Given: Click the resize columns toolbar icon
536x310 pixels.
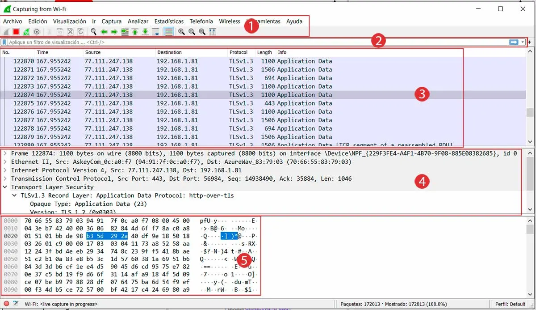Looking at the screenshot, I should [x=212, y=32].
